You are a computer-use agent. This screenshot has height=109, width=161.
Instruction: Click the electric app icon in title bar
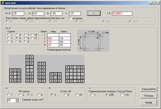click(x=2, y=2)
